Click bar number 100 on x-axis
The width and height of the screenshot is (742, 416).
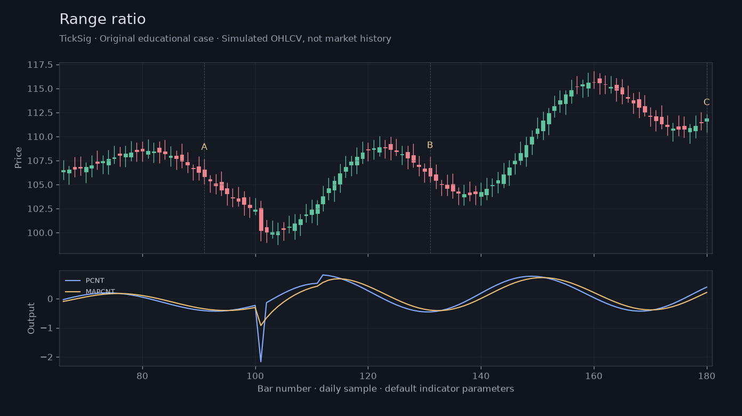pos(255,375)
